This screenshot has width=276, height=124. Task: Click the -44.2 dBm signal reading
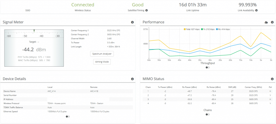click(x=34, y=49)
